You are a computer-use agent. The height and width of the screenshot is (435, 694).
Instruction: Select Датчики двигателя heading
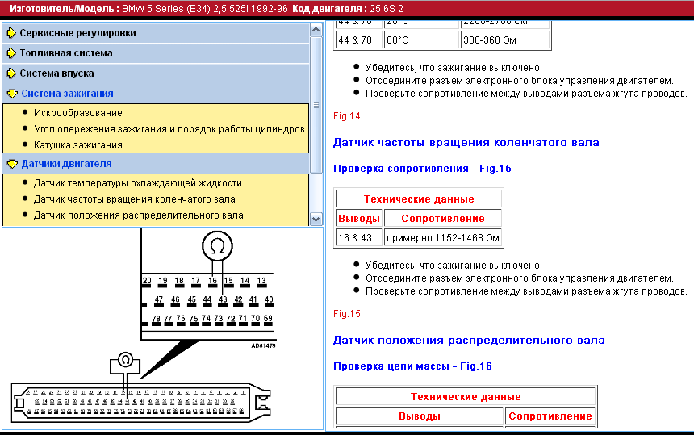tap(66, 164)
